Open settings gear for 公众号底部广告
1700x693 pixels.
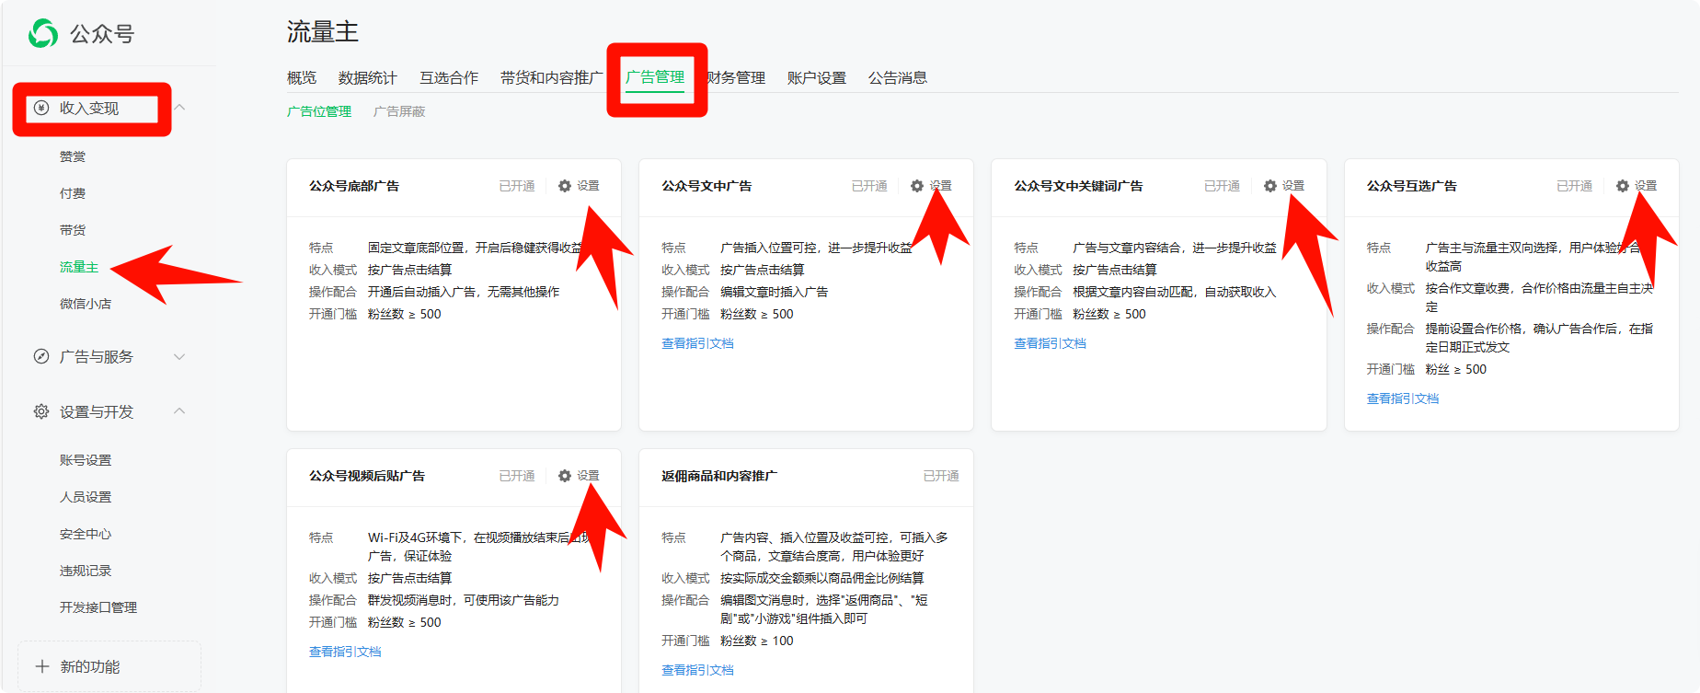click(565, 186)
